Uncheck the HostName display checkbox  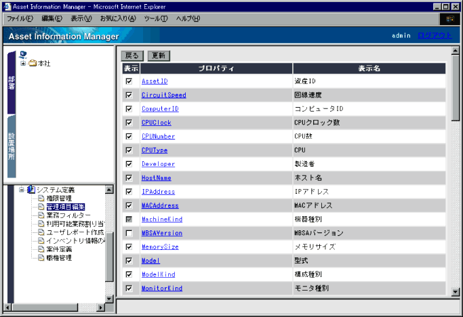point(129,177)
